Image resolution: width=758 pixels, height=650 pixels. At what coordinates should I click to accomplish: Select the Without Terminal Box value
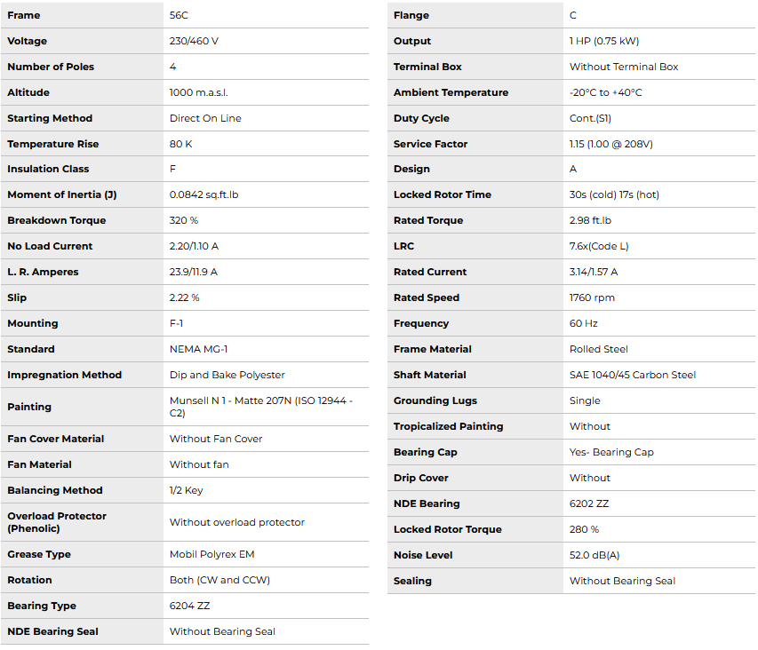pyautogui.click(x=624, y=67)
